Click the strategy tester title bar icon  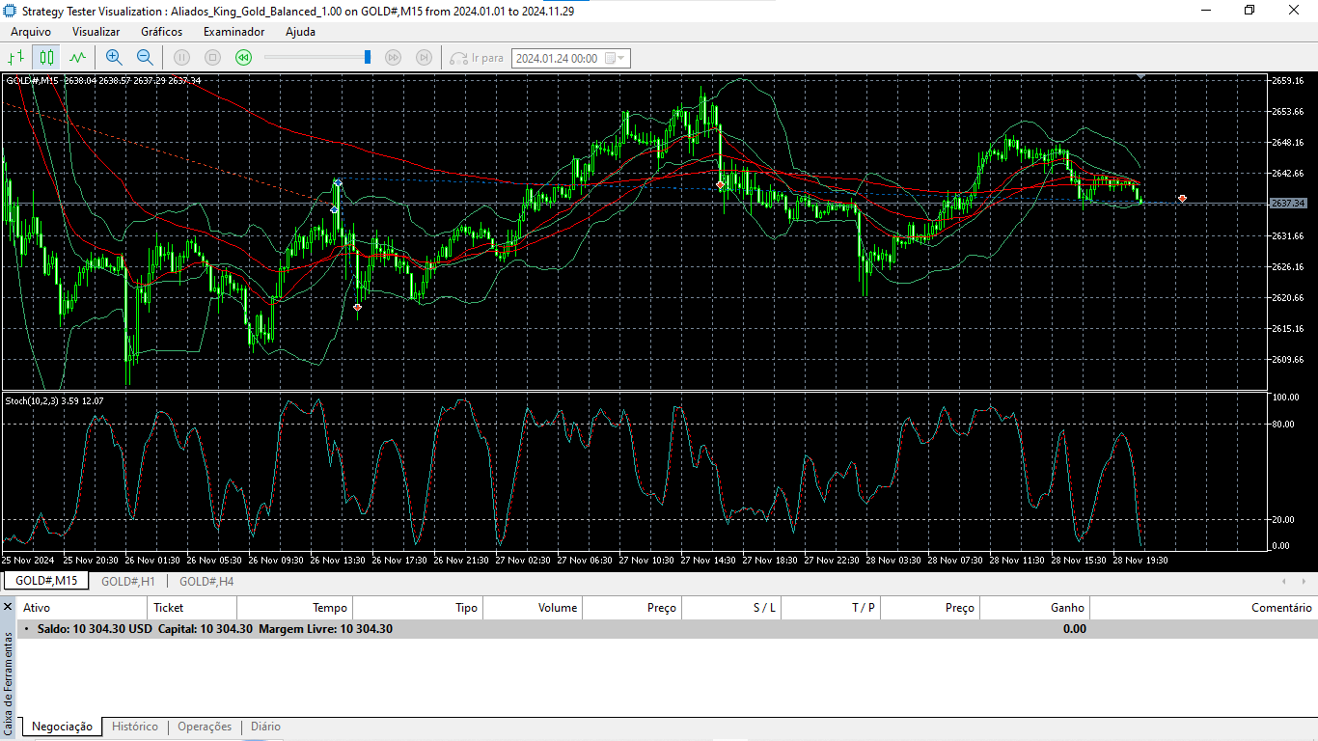tap(11, 11)
